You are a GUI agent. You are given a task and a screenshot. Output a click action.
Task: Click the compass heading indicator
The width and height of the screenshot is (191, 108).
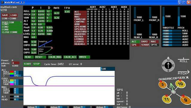click(x=168, y=65)
